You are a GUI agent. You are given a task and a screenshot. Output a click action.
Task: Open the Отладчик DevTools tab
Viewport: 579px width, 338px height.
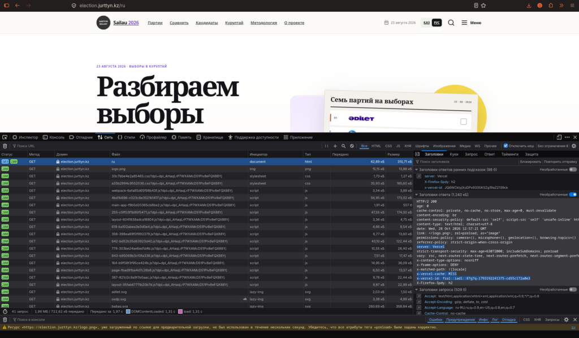81,137
